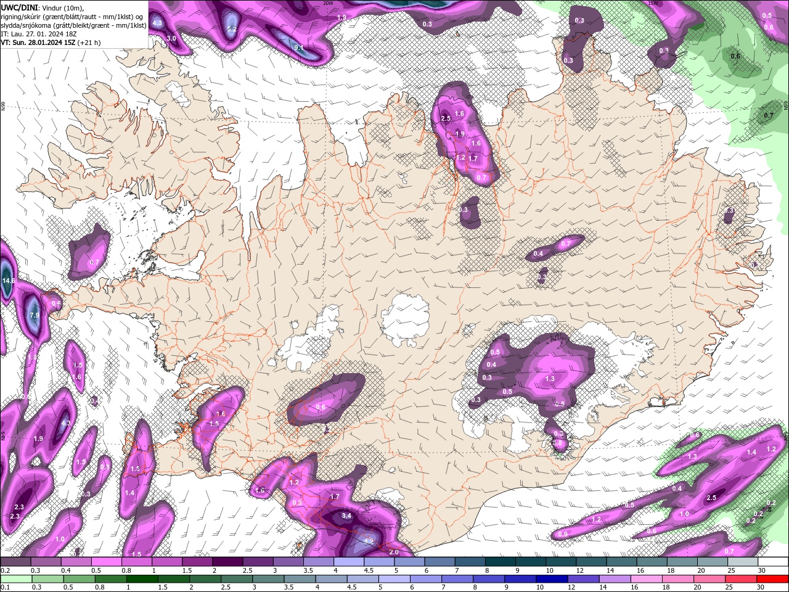
Task: Pick the violet 12 swatch in the green legend row
Action: [x=584, y=579]
